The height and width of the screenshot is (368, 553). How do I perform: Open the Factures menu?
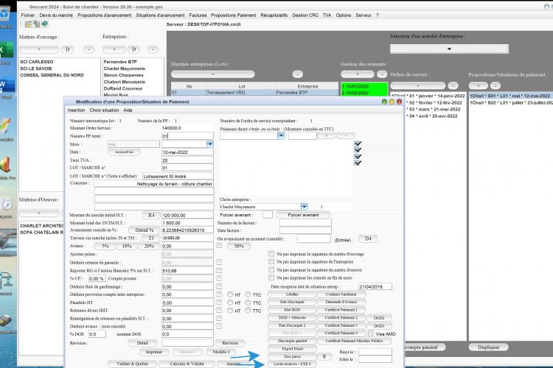pos(198,15)
